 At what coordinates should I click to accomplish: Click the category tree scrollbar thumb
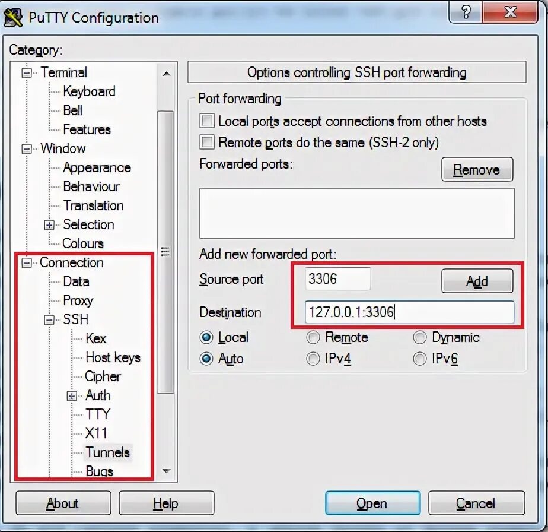tap(165, 252)
